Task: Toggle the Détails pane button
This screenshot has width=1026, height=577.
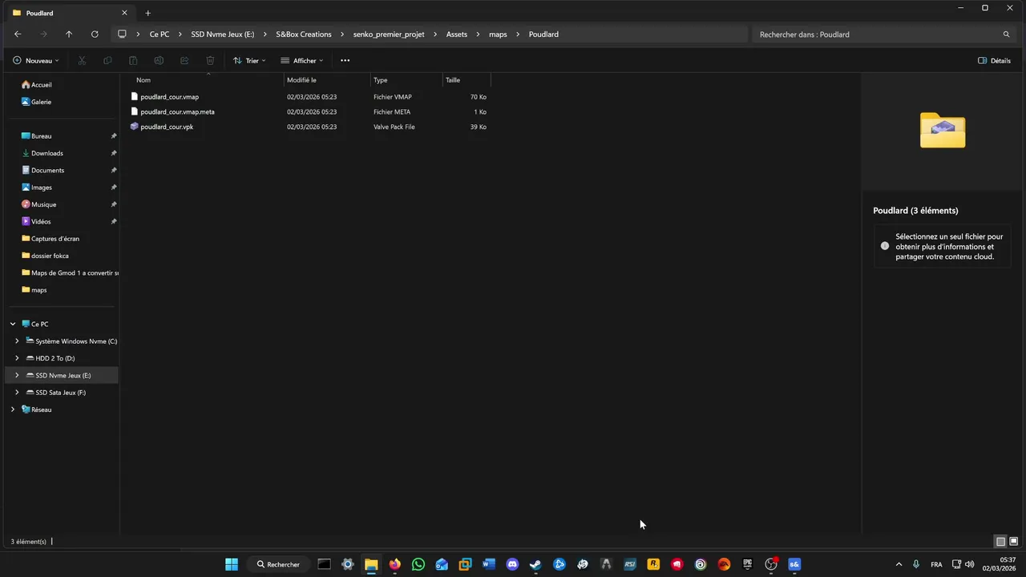Action: click(x=994, y=60)
